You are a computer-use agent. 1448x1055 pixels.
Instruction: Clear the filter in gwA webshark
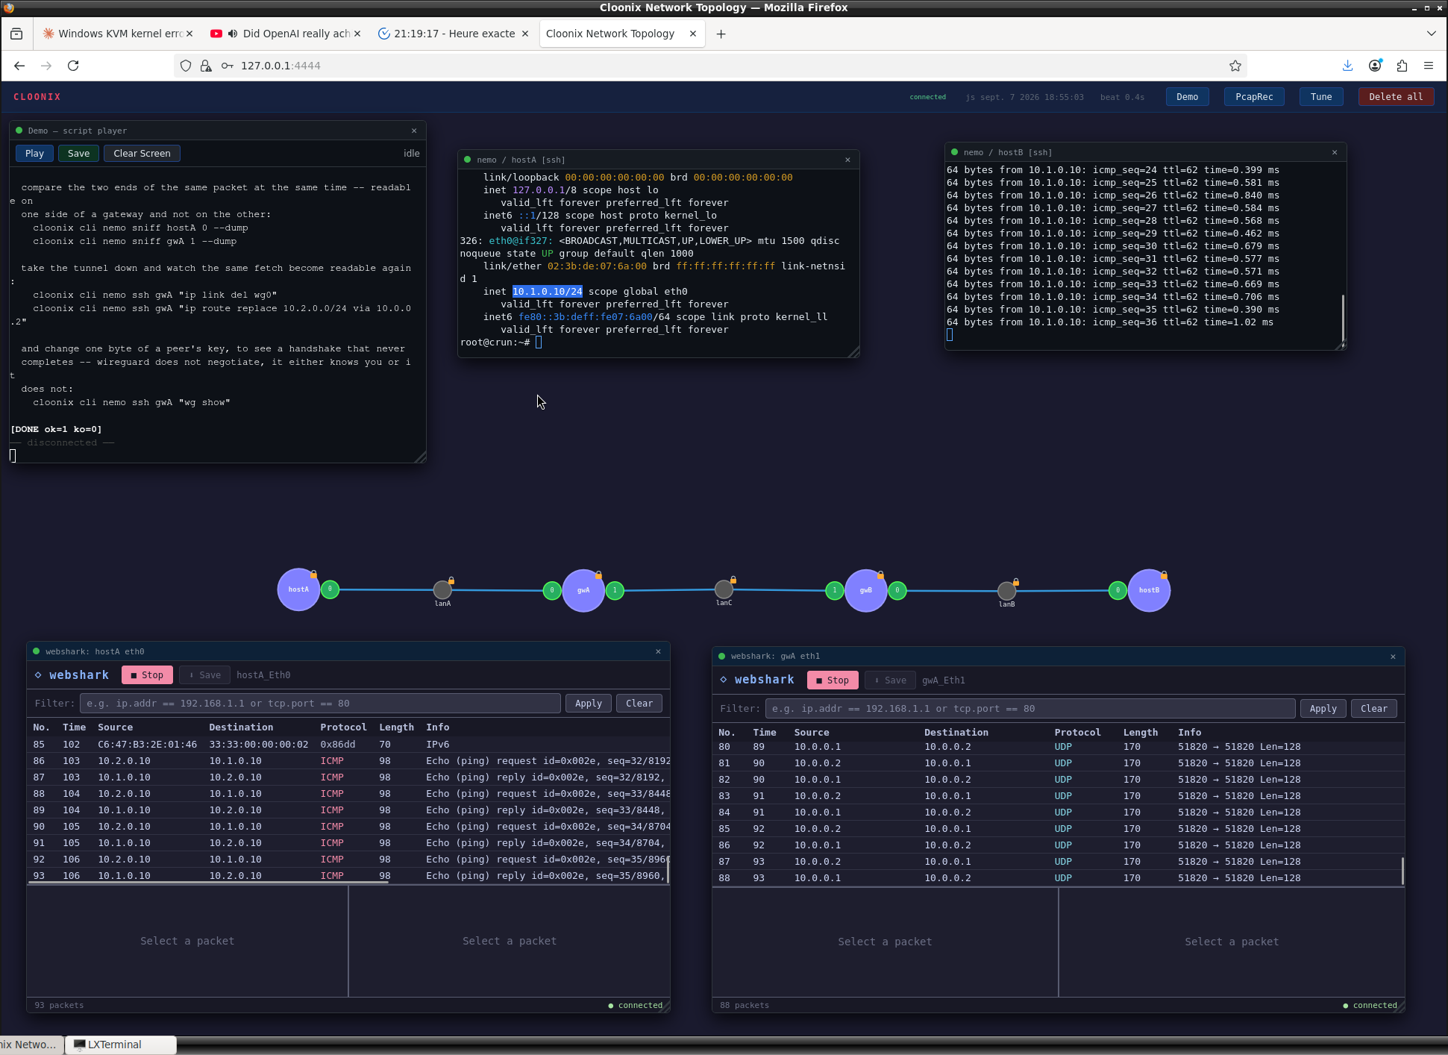tap(1374, 708)
